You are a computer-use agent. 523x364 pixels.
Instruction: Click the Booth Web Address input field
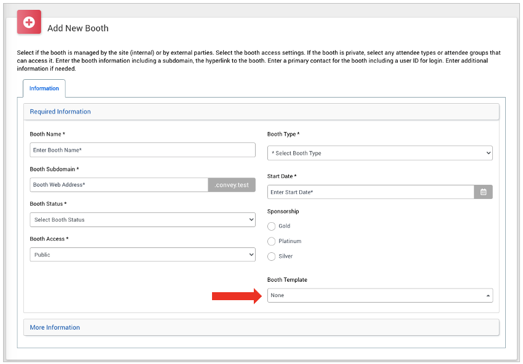pos(119,185)
